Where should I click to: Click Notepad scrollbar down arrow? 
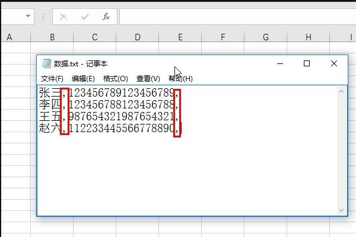[x=341, y=210]
